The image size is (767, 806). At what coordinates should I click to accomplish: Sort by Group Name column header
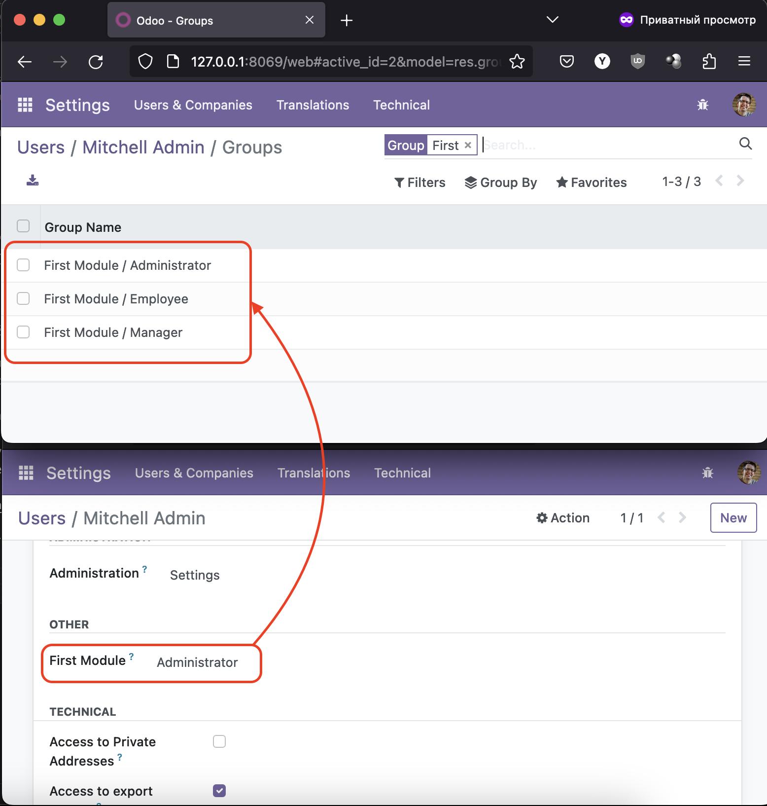point(83,227)
